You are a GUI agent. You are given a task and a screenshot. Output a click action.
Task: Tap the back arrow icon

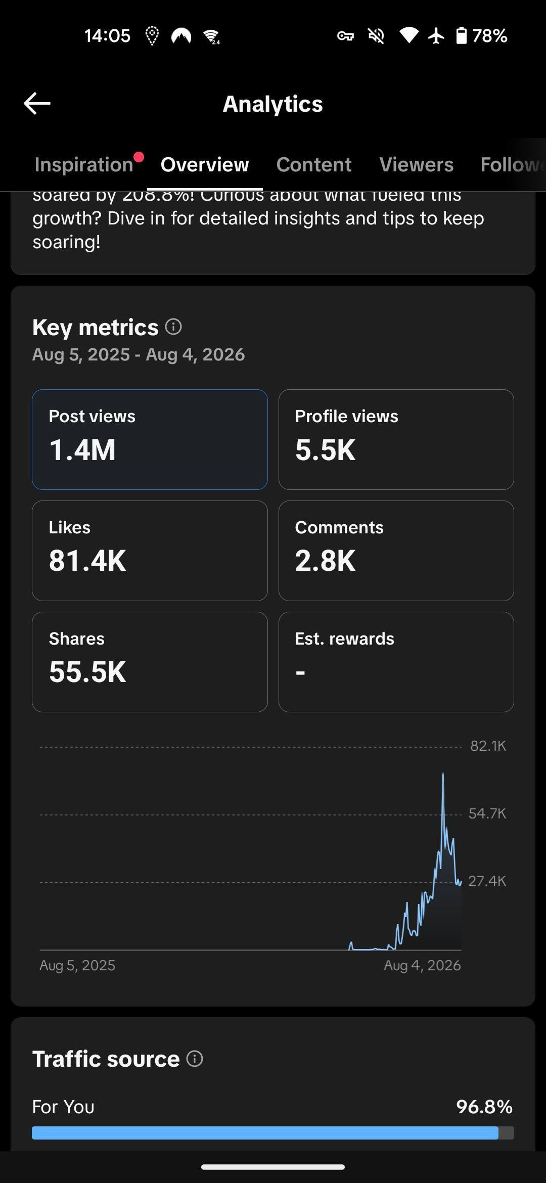[37, 104]
